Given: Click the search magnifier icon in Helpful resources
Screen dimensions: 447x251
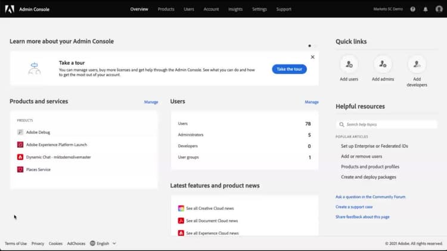Looking at the screenshot, I should (x=342, y=125).
